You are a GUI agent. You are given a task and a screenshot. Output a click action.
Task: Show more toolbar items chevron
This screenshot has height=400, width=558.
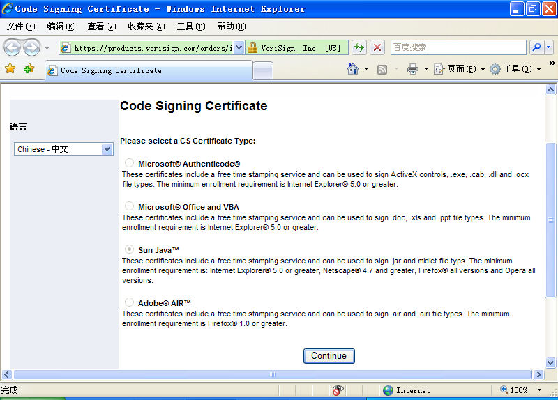(552, 63)
